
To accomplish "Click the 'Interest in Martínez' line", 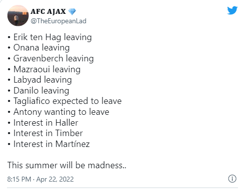I will tap(52, 144).
